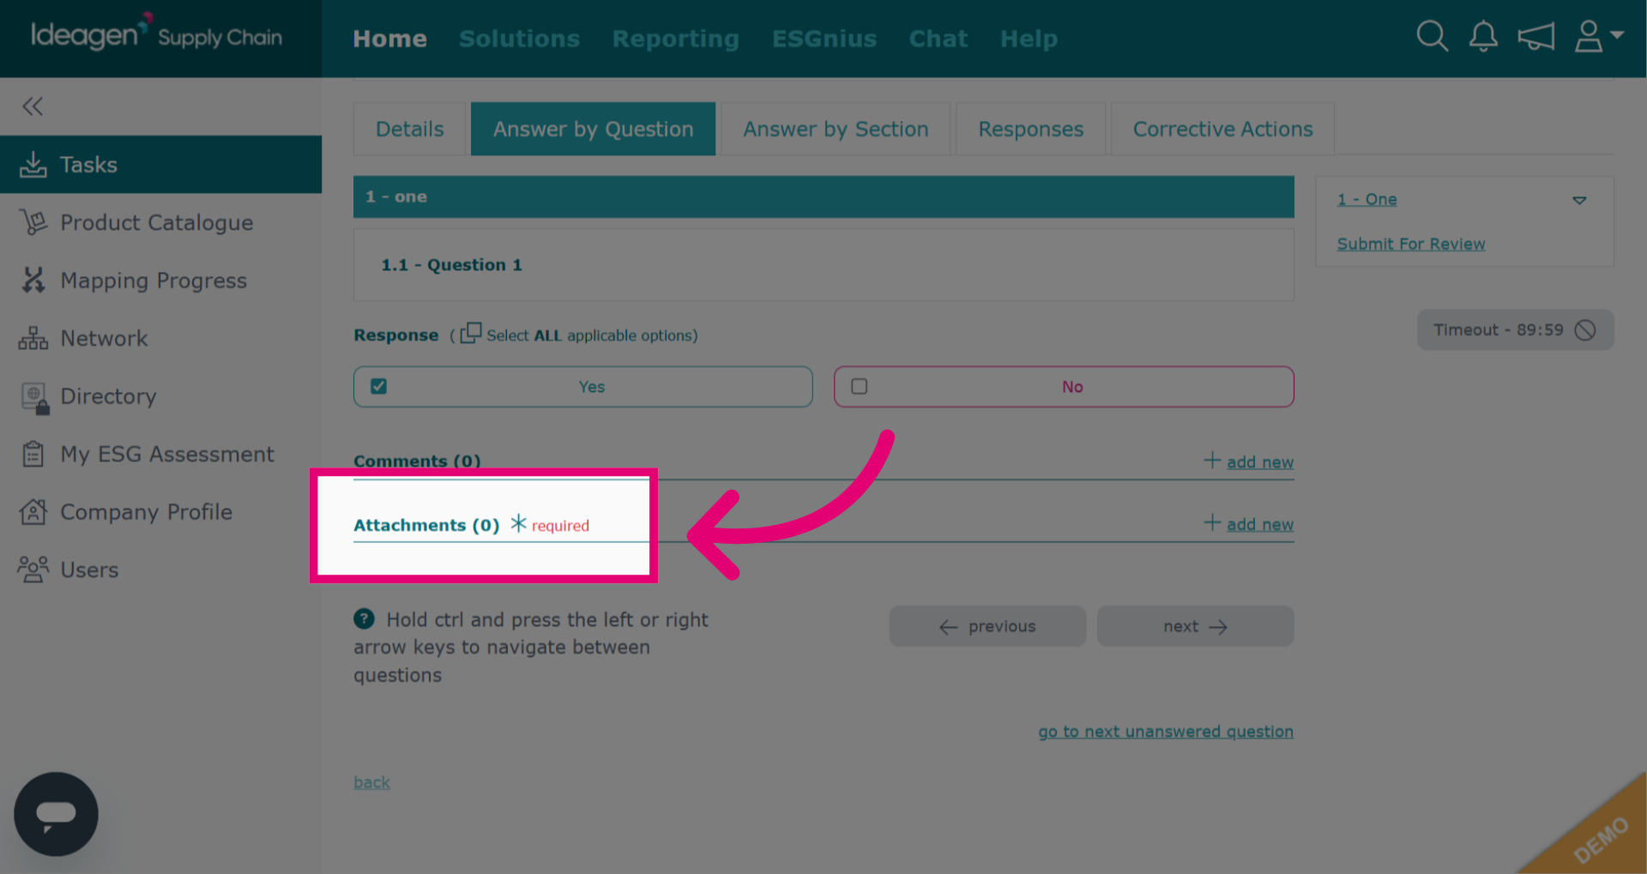Select Answer by Question tab
The width and height of the screenshot is (1647, 874).
click(x=593, y=129)
